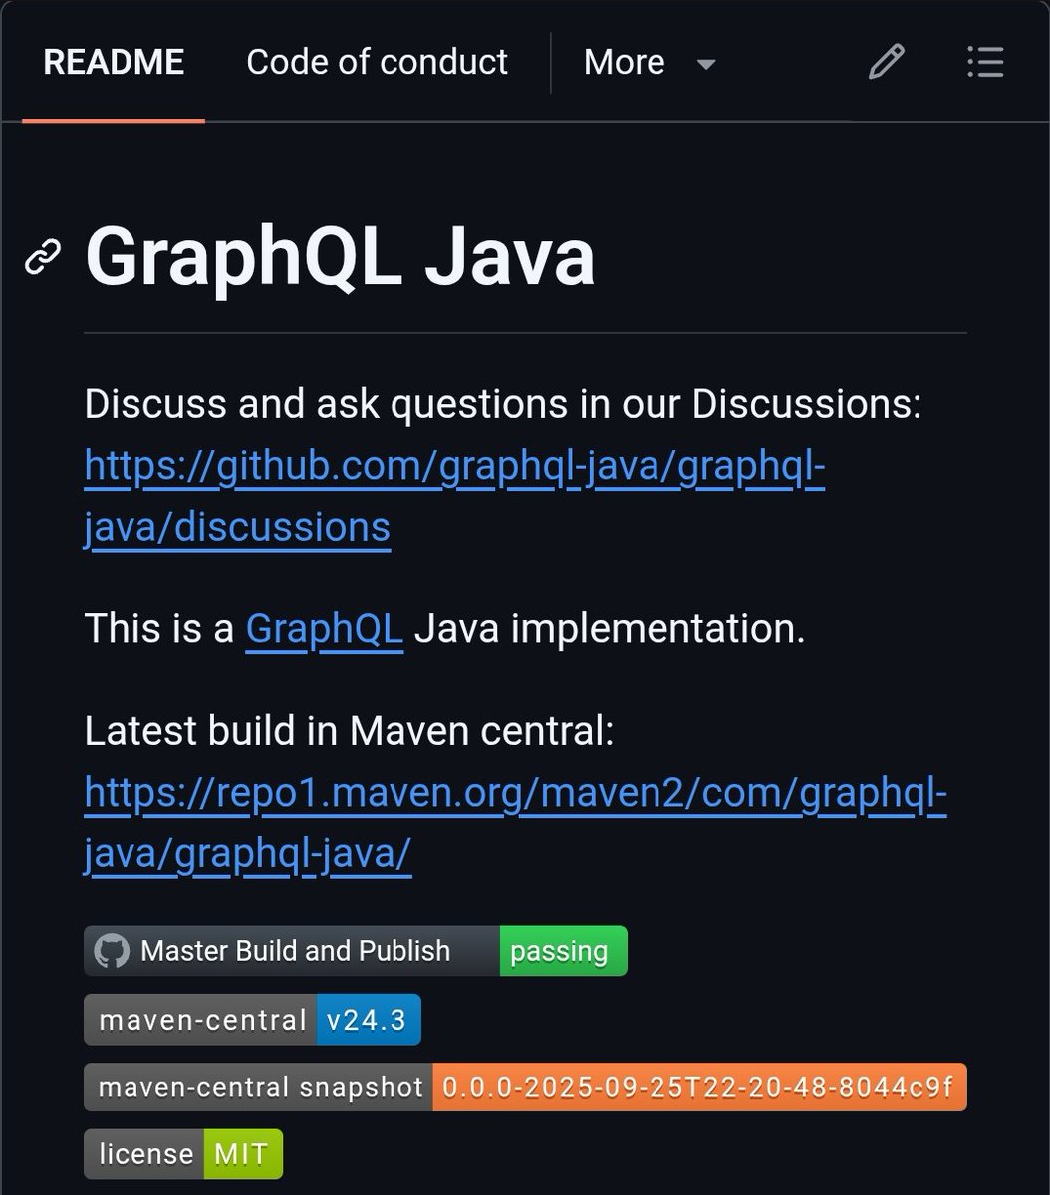Click the green MIT license label
Image resolution: width=1050 pixels, height=1195 pixels.
(243, 1154)
